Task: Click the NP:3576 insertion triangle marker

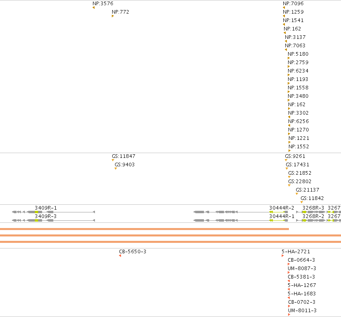Action: pos(93,8)
